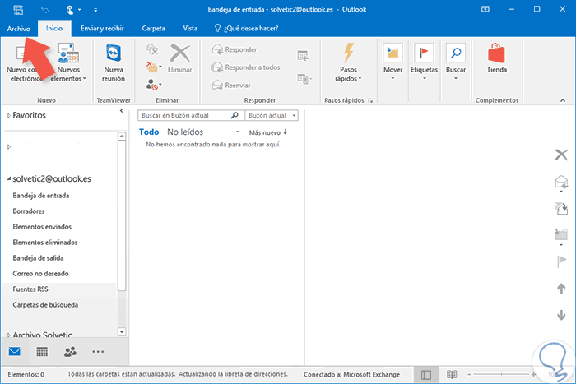
Task: Open the Buscar magnifier dropdown
Action: click(x=456, y=62)
